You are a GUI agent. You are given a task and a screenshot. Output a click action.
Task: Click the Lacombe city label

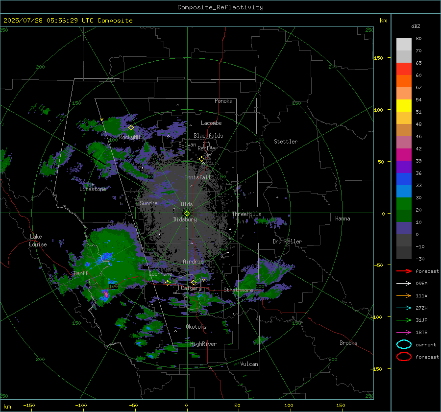point(211,123)
